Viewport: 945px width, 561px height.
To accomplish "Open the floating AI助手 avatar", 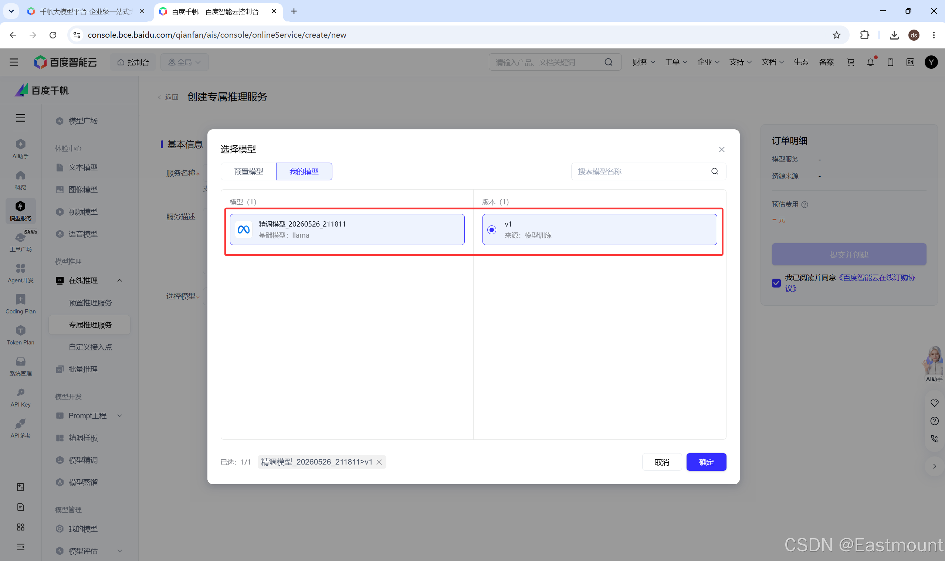I will 933,363.
